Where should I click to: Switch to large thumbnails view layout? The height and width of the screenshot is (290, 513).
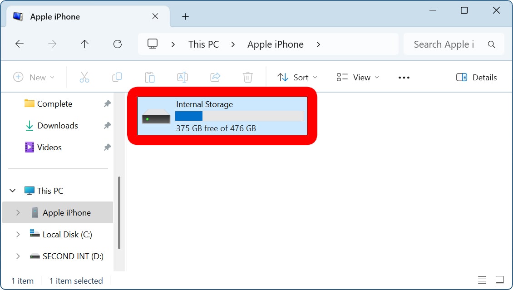[500, 280]
